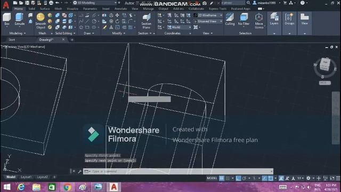The image size is (341, 192).
Task: Open Google Chrome from the taskbar
Action: 67,187
